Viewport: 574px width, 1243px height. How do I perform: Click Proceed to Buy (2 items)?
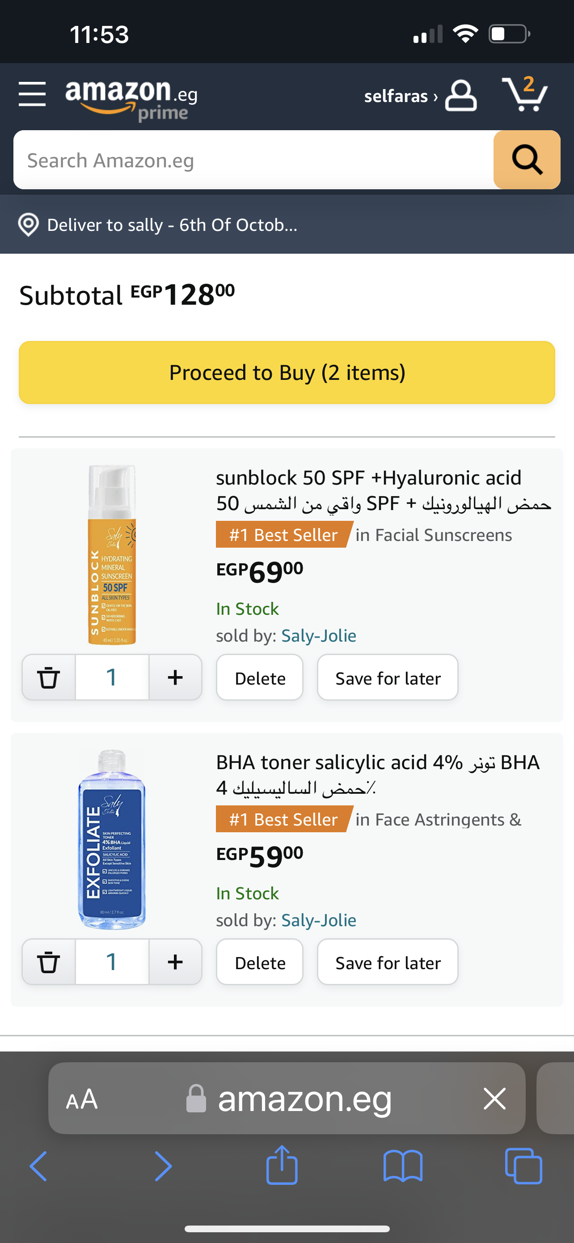tap(287, 373)
